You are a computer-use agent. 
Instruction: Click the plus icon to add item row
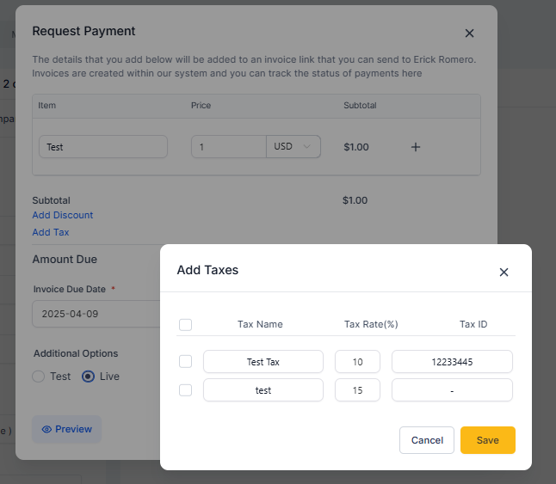pos(416,147)
